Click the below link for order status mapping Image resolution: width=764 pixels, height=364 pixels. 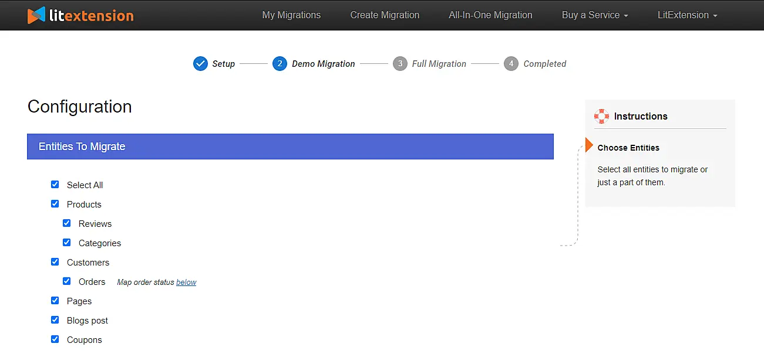[186, 282]
